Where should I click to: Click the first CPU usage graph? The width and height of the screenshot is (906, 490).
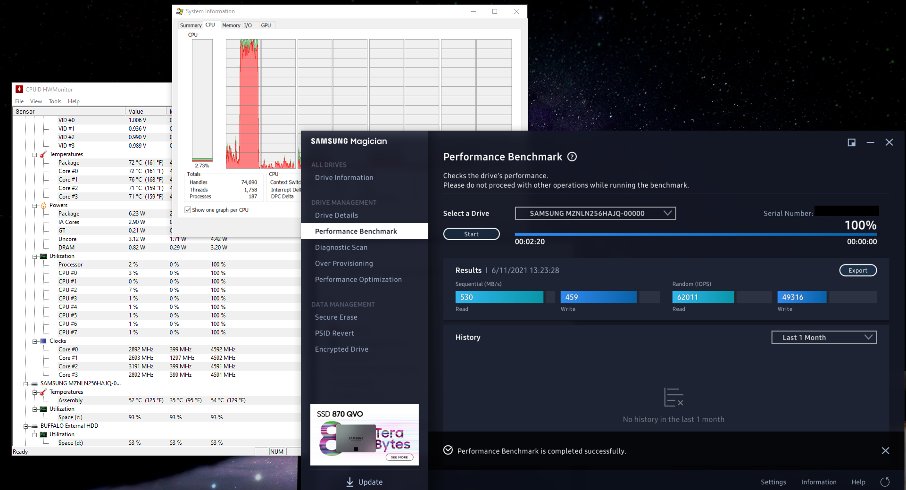[x=243, y=104]
